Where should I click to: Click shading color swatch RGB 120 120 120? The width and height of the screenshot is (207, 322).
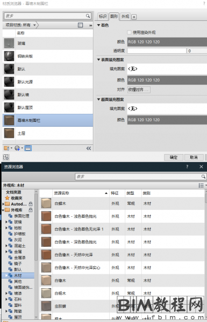click(x=167, y=42)
